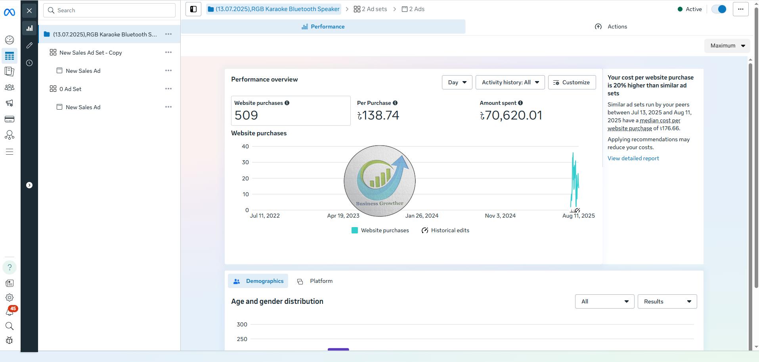The image size is (759, 362).
Task: Click the settings gear icon
Action: click(10, 298)
